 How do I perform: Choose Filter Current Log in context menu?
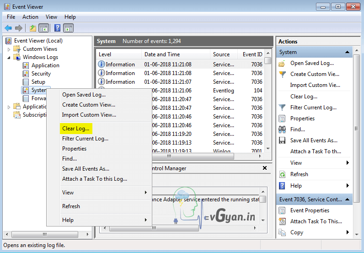point(85,139)
